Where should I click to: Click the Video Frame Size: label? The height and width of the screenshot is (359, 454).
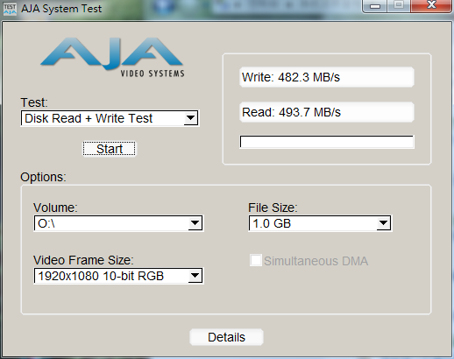point(83,260)
